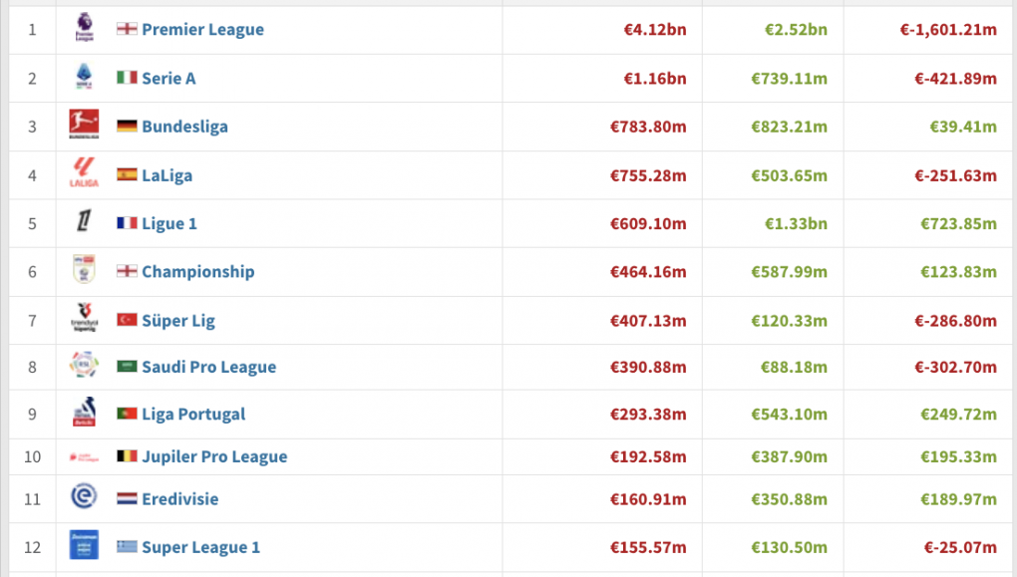Click the Jupiler Pro League logo
This screenshot has width=1017, height=577.
(85, 457)
